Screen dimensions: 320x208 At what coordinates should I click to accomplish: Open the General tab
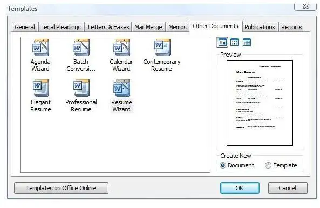coord(25,27)
